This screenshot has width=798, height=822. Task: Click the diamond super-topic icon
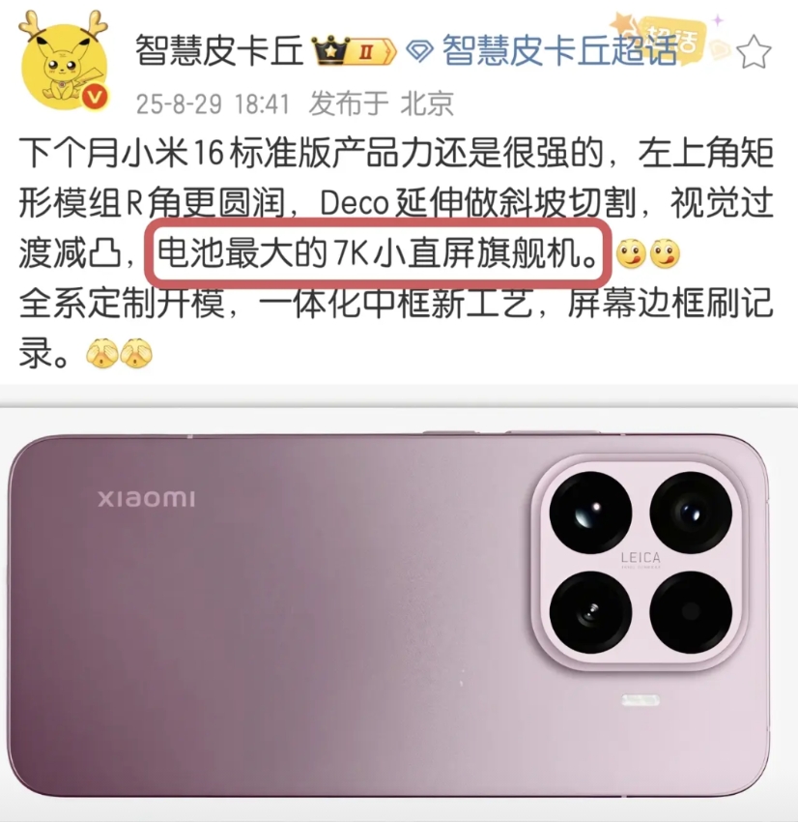[419, 51]
